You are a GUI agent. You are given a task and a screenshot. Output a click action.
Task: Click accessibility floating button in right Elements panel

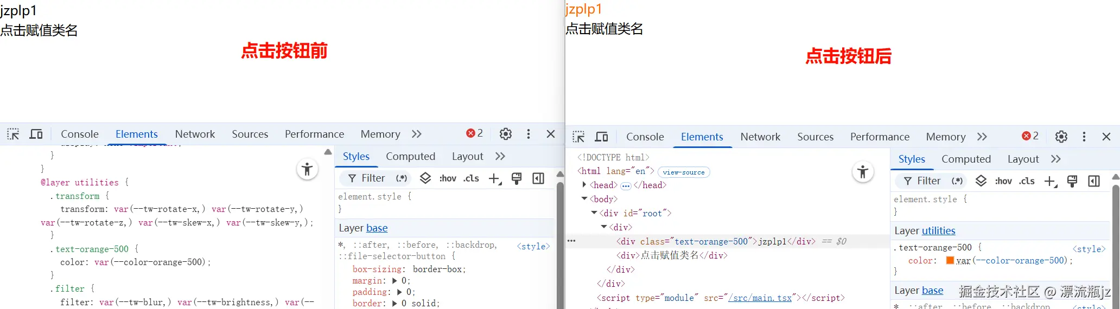(x=863, y=172)
